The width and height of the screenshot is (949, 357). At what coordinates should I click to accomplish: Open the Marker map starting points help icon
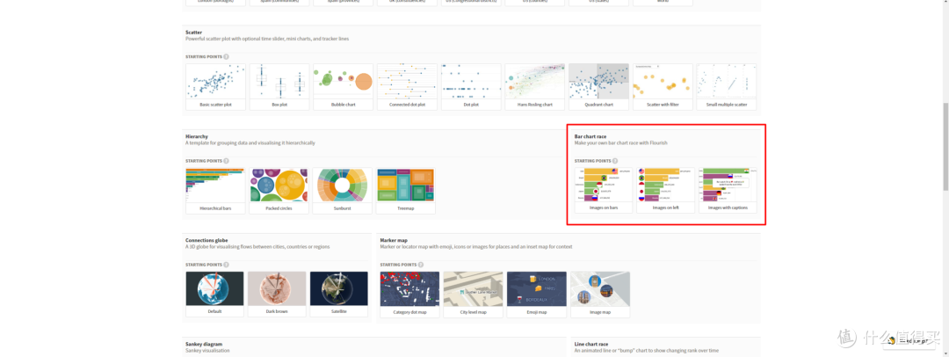[x=421, y=265]
